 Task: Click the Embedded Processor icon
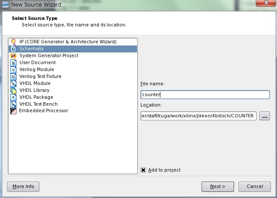point(13,111)
